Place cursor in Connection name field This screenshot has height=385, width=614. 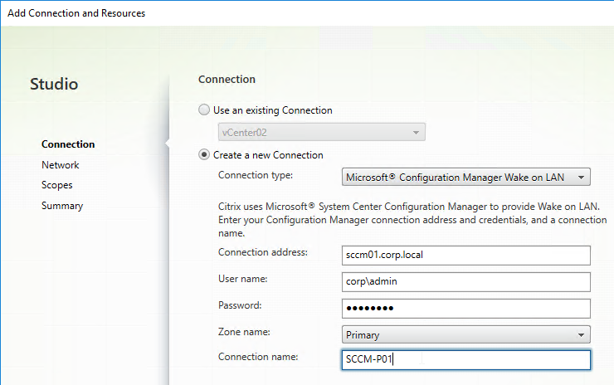[466, 359]
